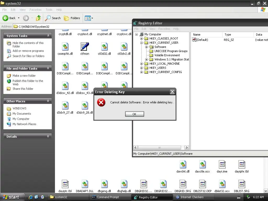Open the Tools menu in system32 window
Screen dimensions: 268x201
pos(49,10)
